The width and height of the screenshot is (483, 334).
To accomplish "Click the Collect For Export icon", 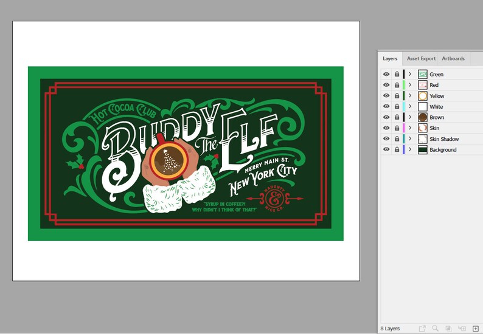I will point(422,329).
